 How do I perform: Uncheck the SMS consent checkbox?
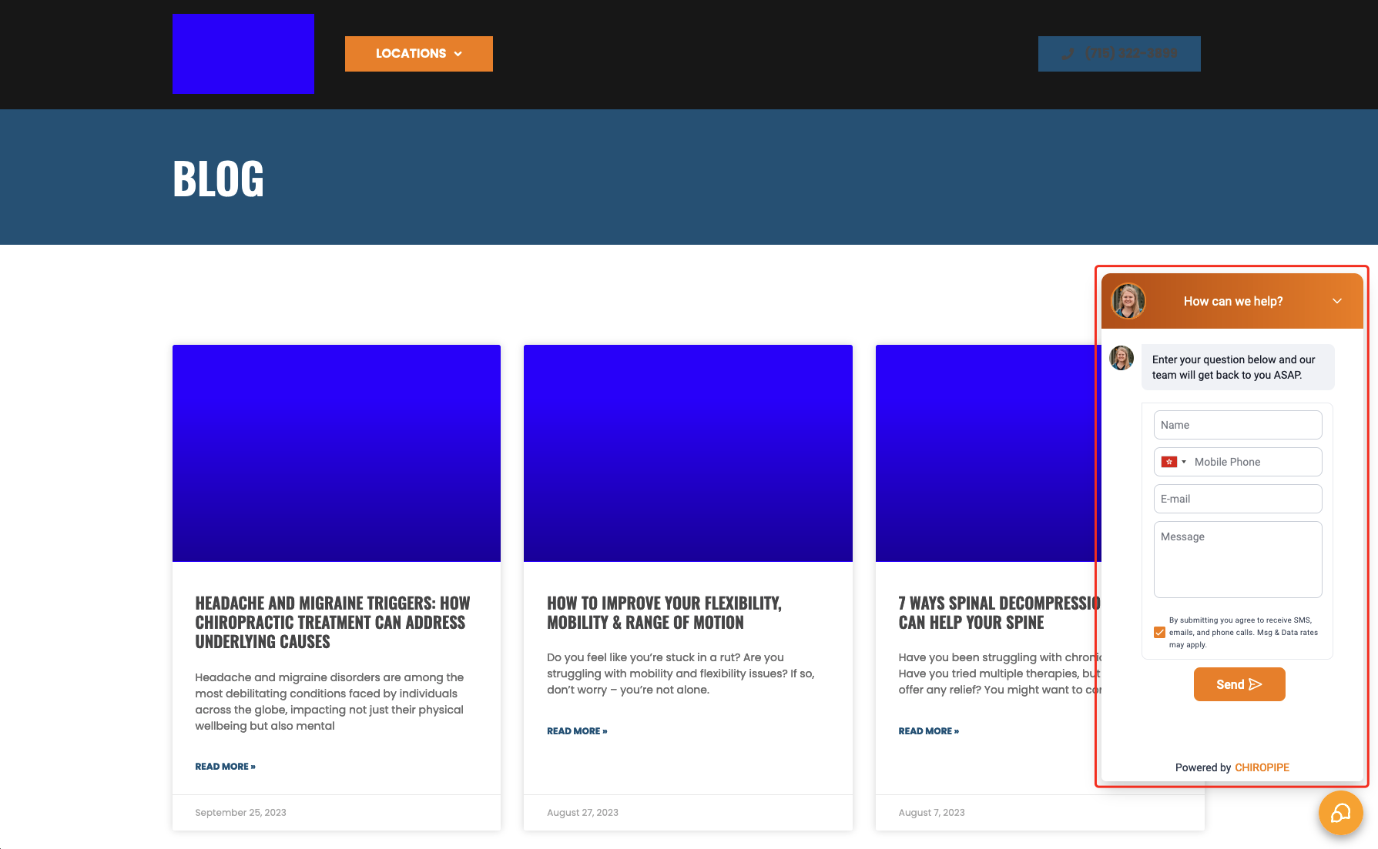pos(1159,633)
